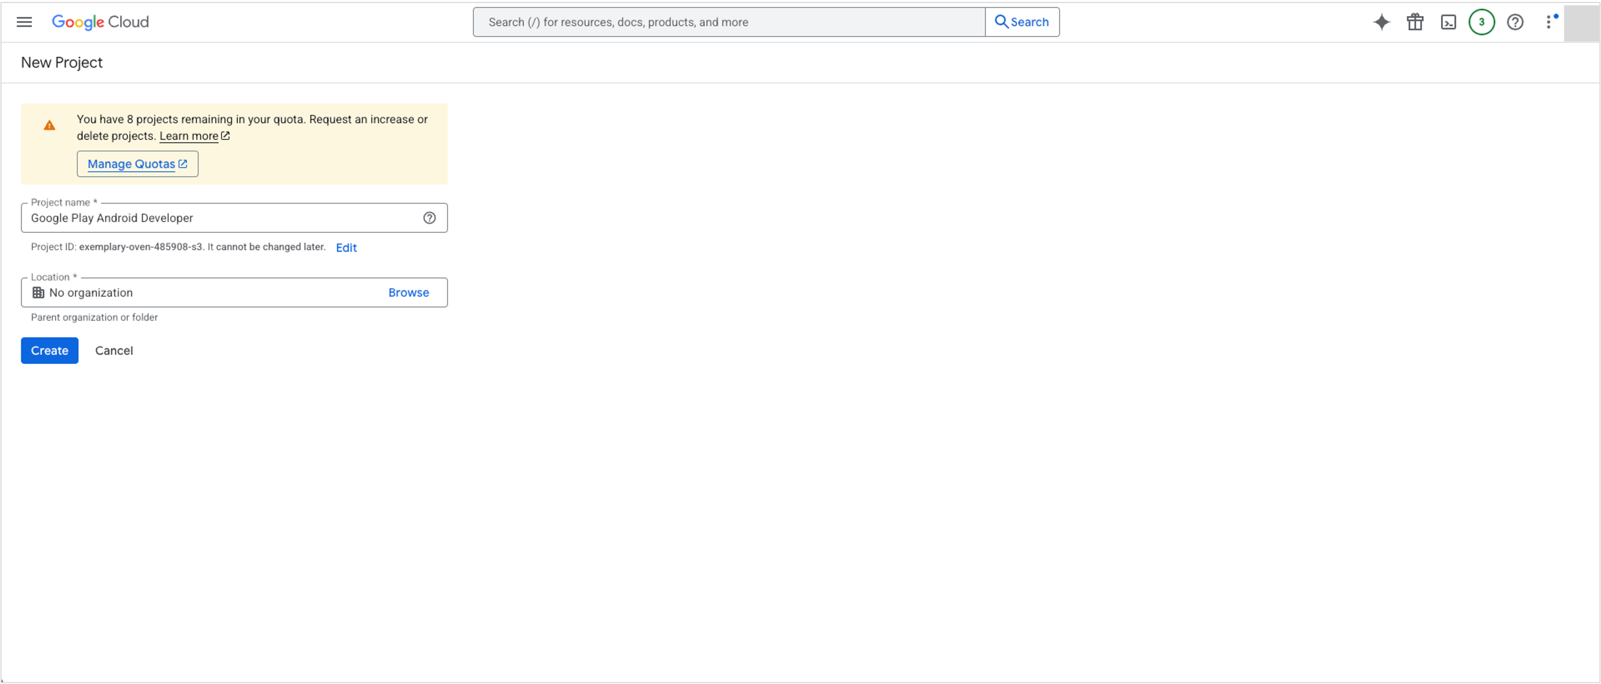
Task: Click the Location No organization field
Action: tap(234, 292)
